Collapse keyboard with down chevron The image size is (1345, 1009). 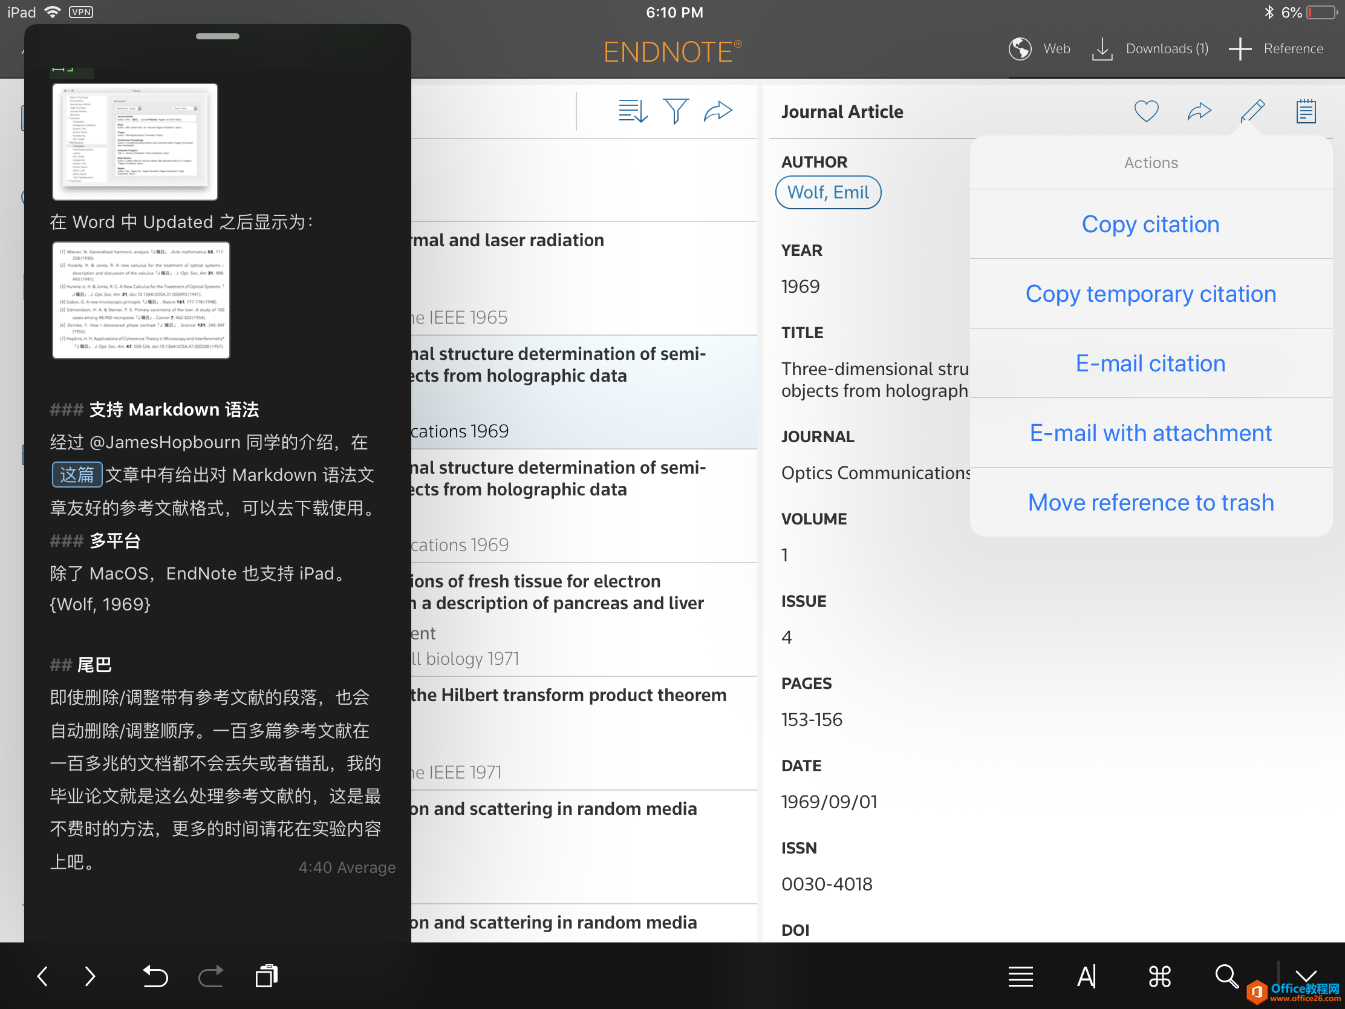click(x=1306, y=975)
